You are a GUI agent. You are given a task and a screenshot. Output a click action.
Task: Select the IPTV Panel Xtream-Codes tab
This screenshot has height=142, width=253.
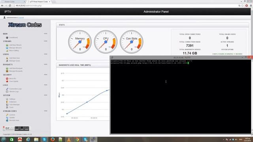tap(38, 2)
